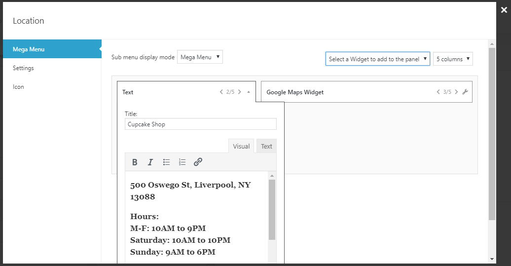Viewport: 511px width, 266px height.
Task: Insert a link with the chain icon
Action: pyautogui.click(x=198, y=162)
